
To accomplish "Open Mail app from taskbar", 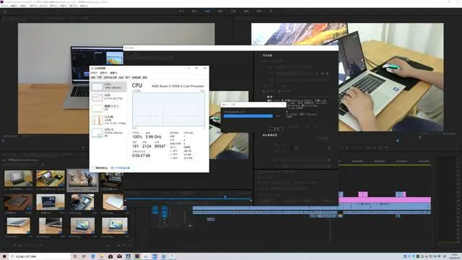I will click(x=119, y=256).
